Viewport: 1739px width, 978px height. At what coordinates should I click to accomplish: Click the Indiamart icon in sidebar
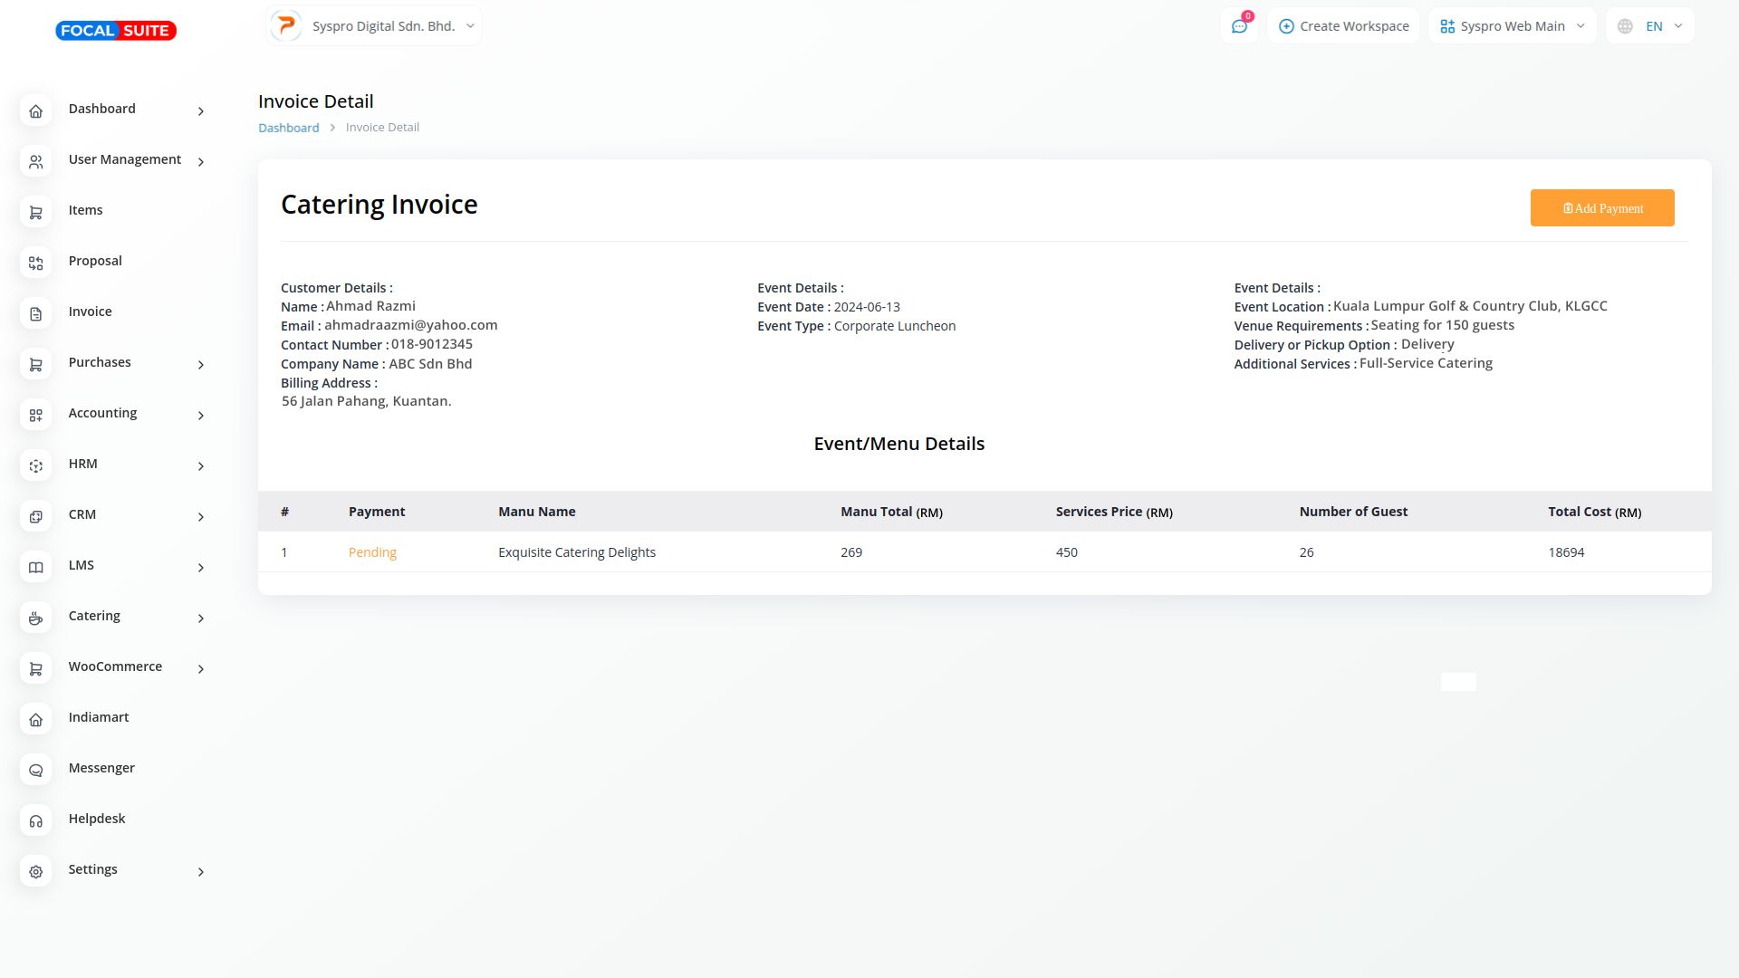click(x=35, y=720)
